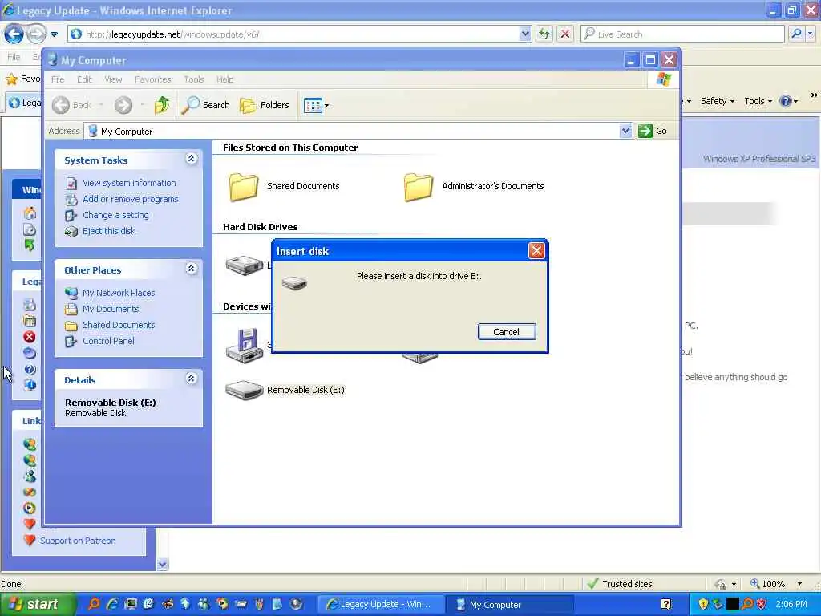Open the Views dropdown in My Computer
The width and height of the screenshot is (821, 616).
[x=316, y=105]
